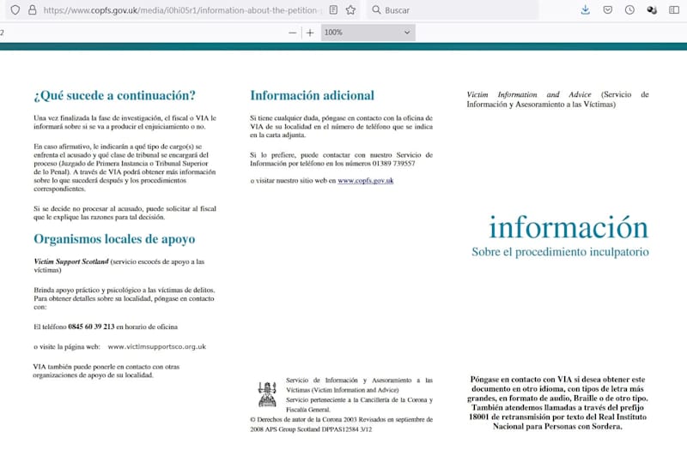
Task: Click the 'Póngase en contacto con VIA' paragraph
Action: click(557, 403)
